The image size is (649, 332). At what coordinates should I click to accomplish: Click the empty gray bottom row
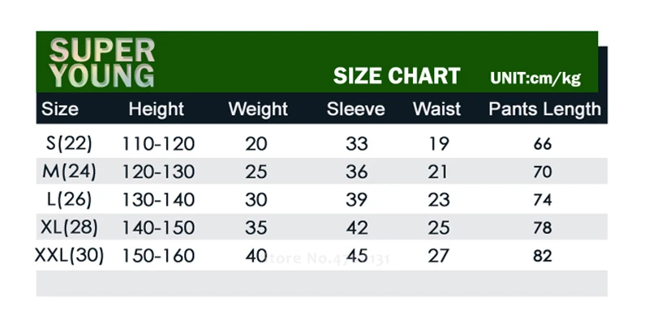click(x=321, y=283)
